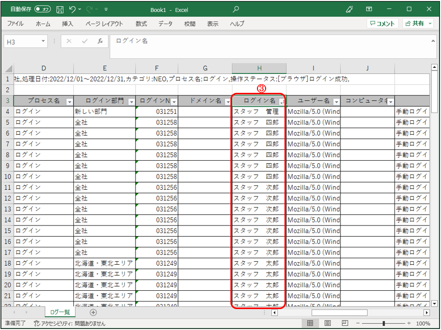Select the ログ一覧 sheet tab
The height and width of the screenshot is (330, 441).
60,312
